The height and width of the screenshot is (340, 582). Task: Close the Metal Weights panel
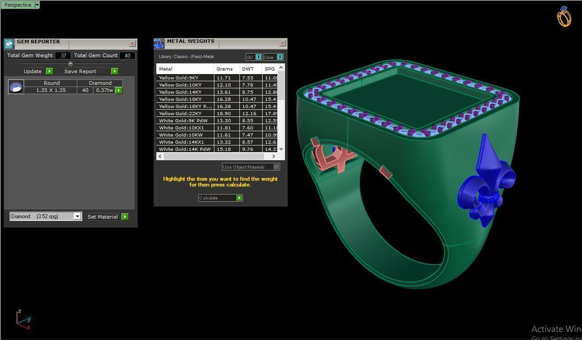[x=282, y=43]
